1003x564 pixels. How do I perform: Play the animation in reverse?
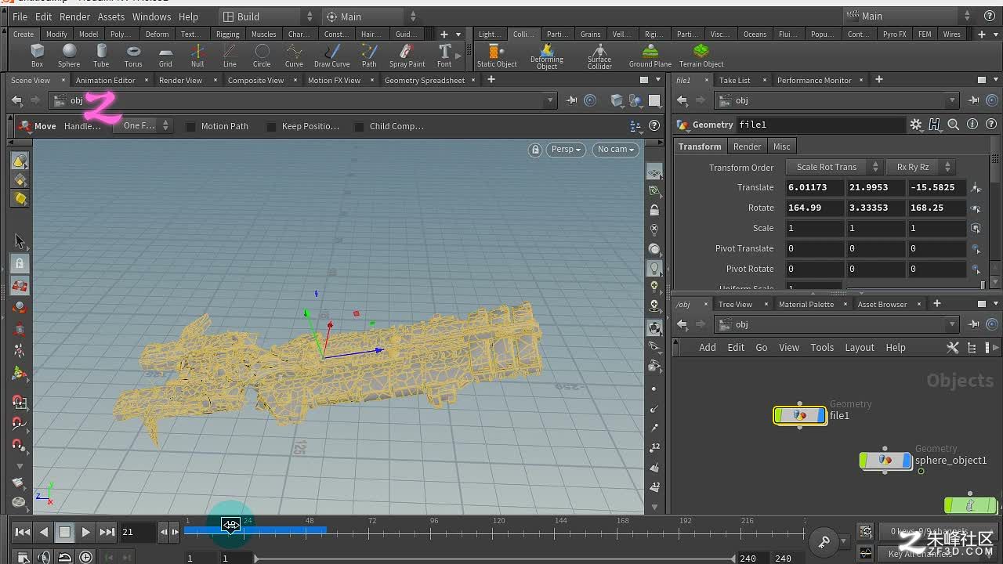(x=44, y=532)
